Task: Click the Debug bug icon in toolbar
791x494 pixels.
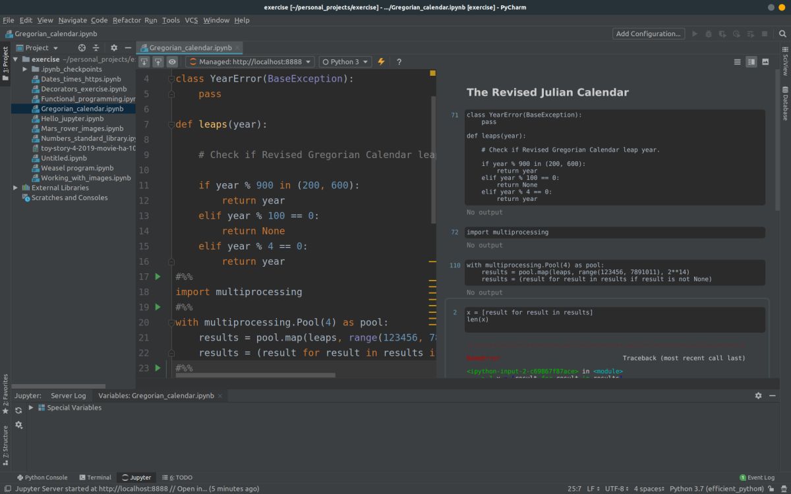Action: (709, 34)
